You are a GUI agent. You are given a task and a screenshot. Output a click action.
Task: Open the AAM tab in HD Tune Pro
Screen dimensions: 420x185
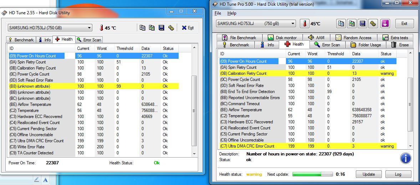[316, 38]
